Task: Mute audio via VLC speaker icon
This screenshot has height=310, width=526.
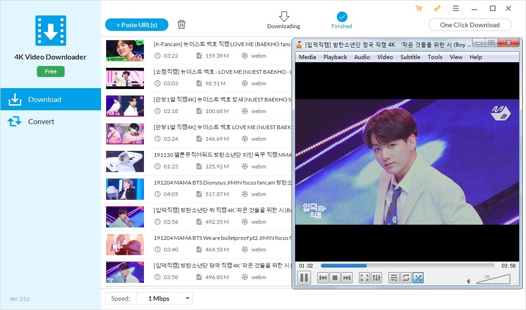Action: coord(469,281)
